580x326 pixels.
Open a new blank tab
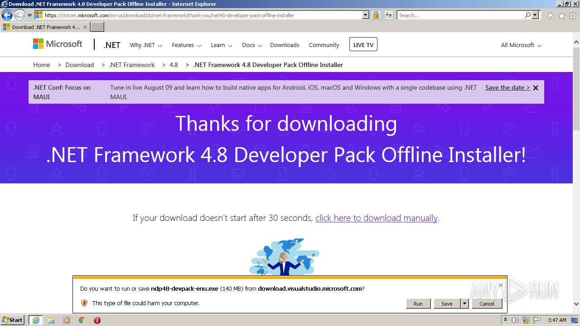pyautogui.click(x=97, y=27)
